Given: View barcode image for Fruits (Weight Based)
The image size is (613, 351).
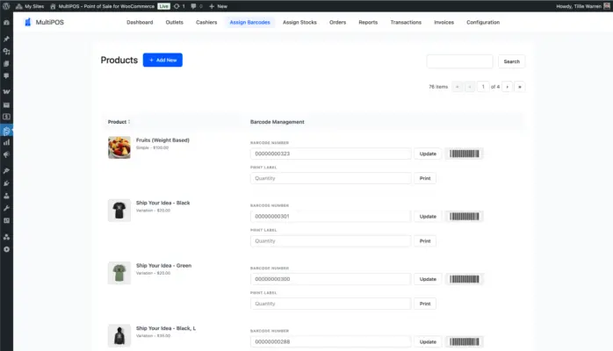Looking at the screenshot, I should (464, 154).
